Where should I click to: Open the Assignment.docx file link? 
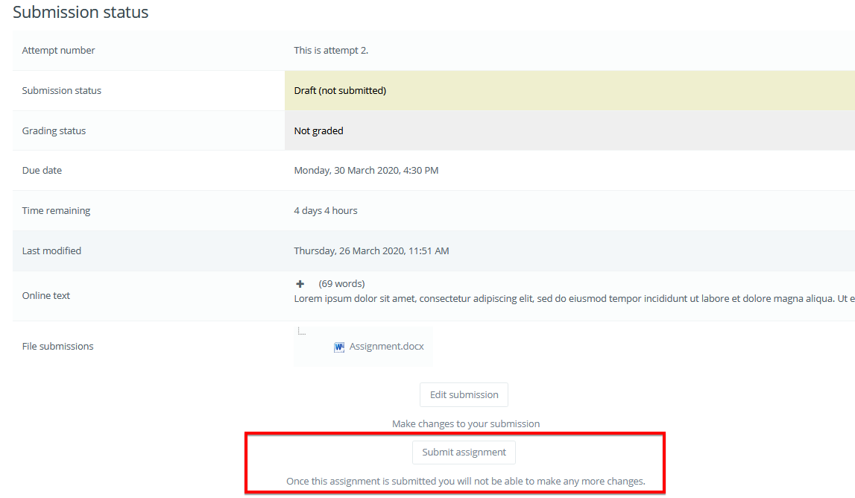pos(386,347)
